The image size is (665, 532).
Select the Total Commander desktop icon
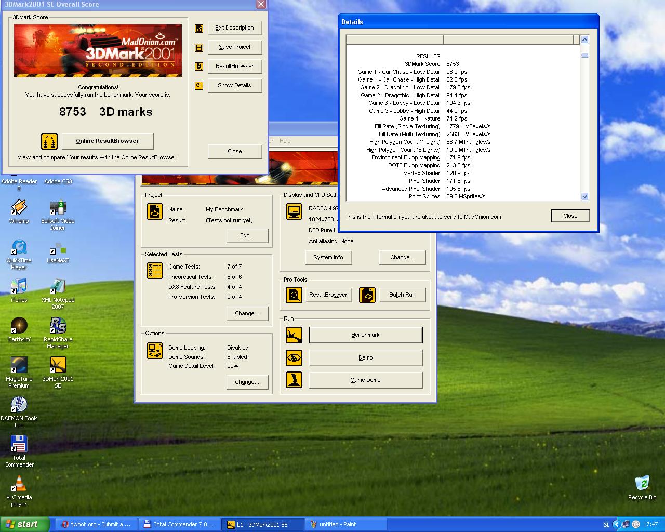[19, 451]
